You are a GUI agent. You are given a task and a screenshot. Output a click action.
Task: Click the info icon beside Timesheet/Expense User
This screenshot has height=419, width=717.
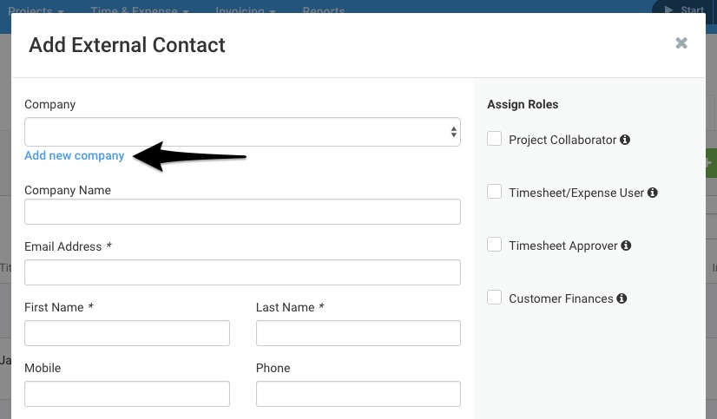(x=653, y=193)
